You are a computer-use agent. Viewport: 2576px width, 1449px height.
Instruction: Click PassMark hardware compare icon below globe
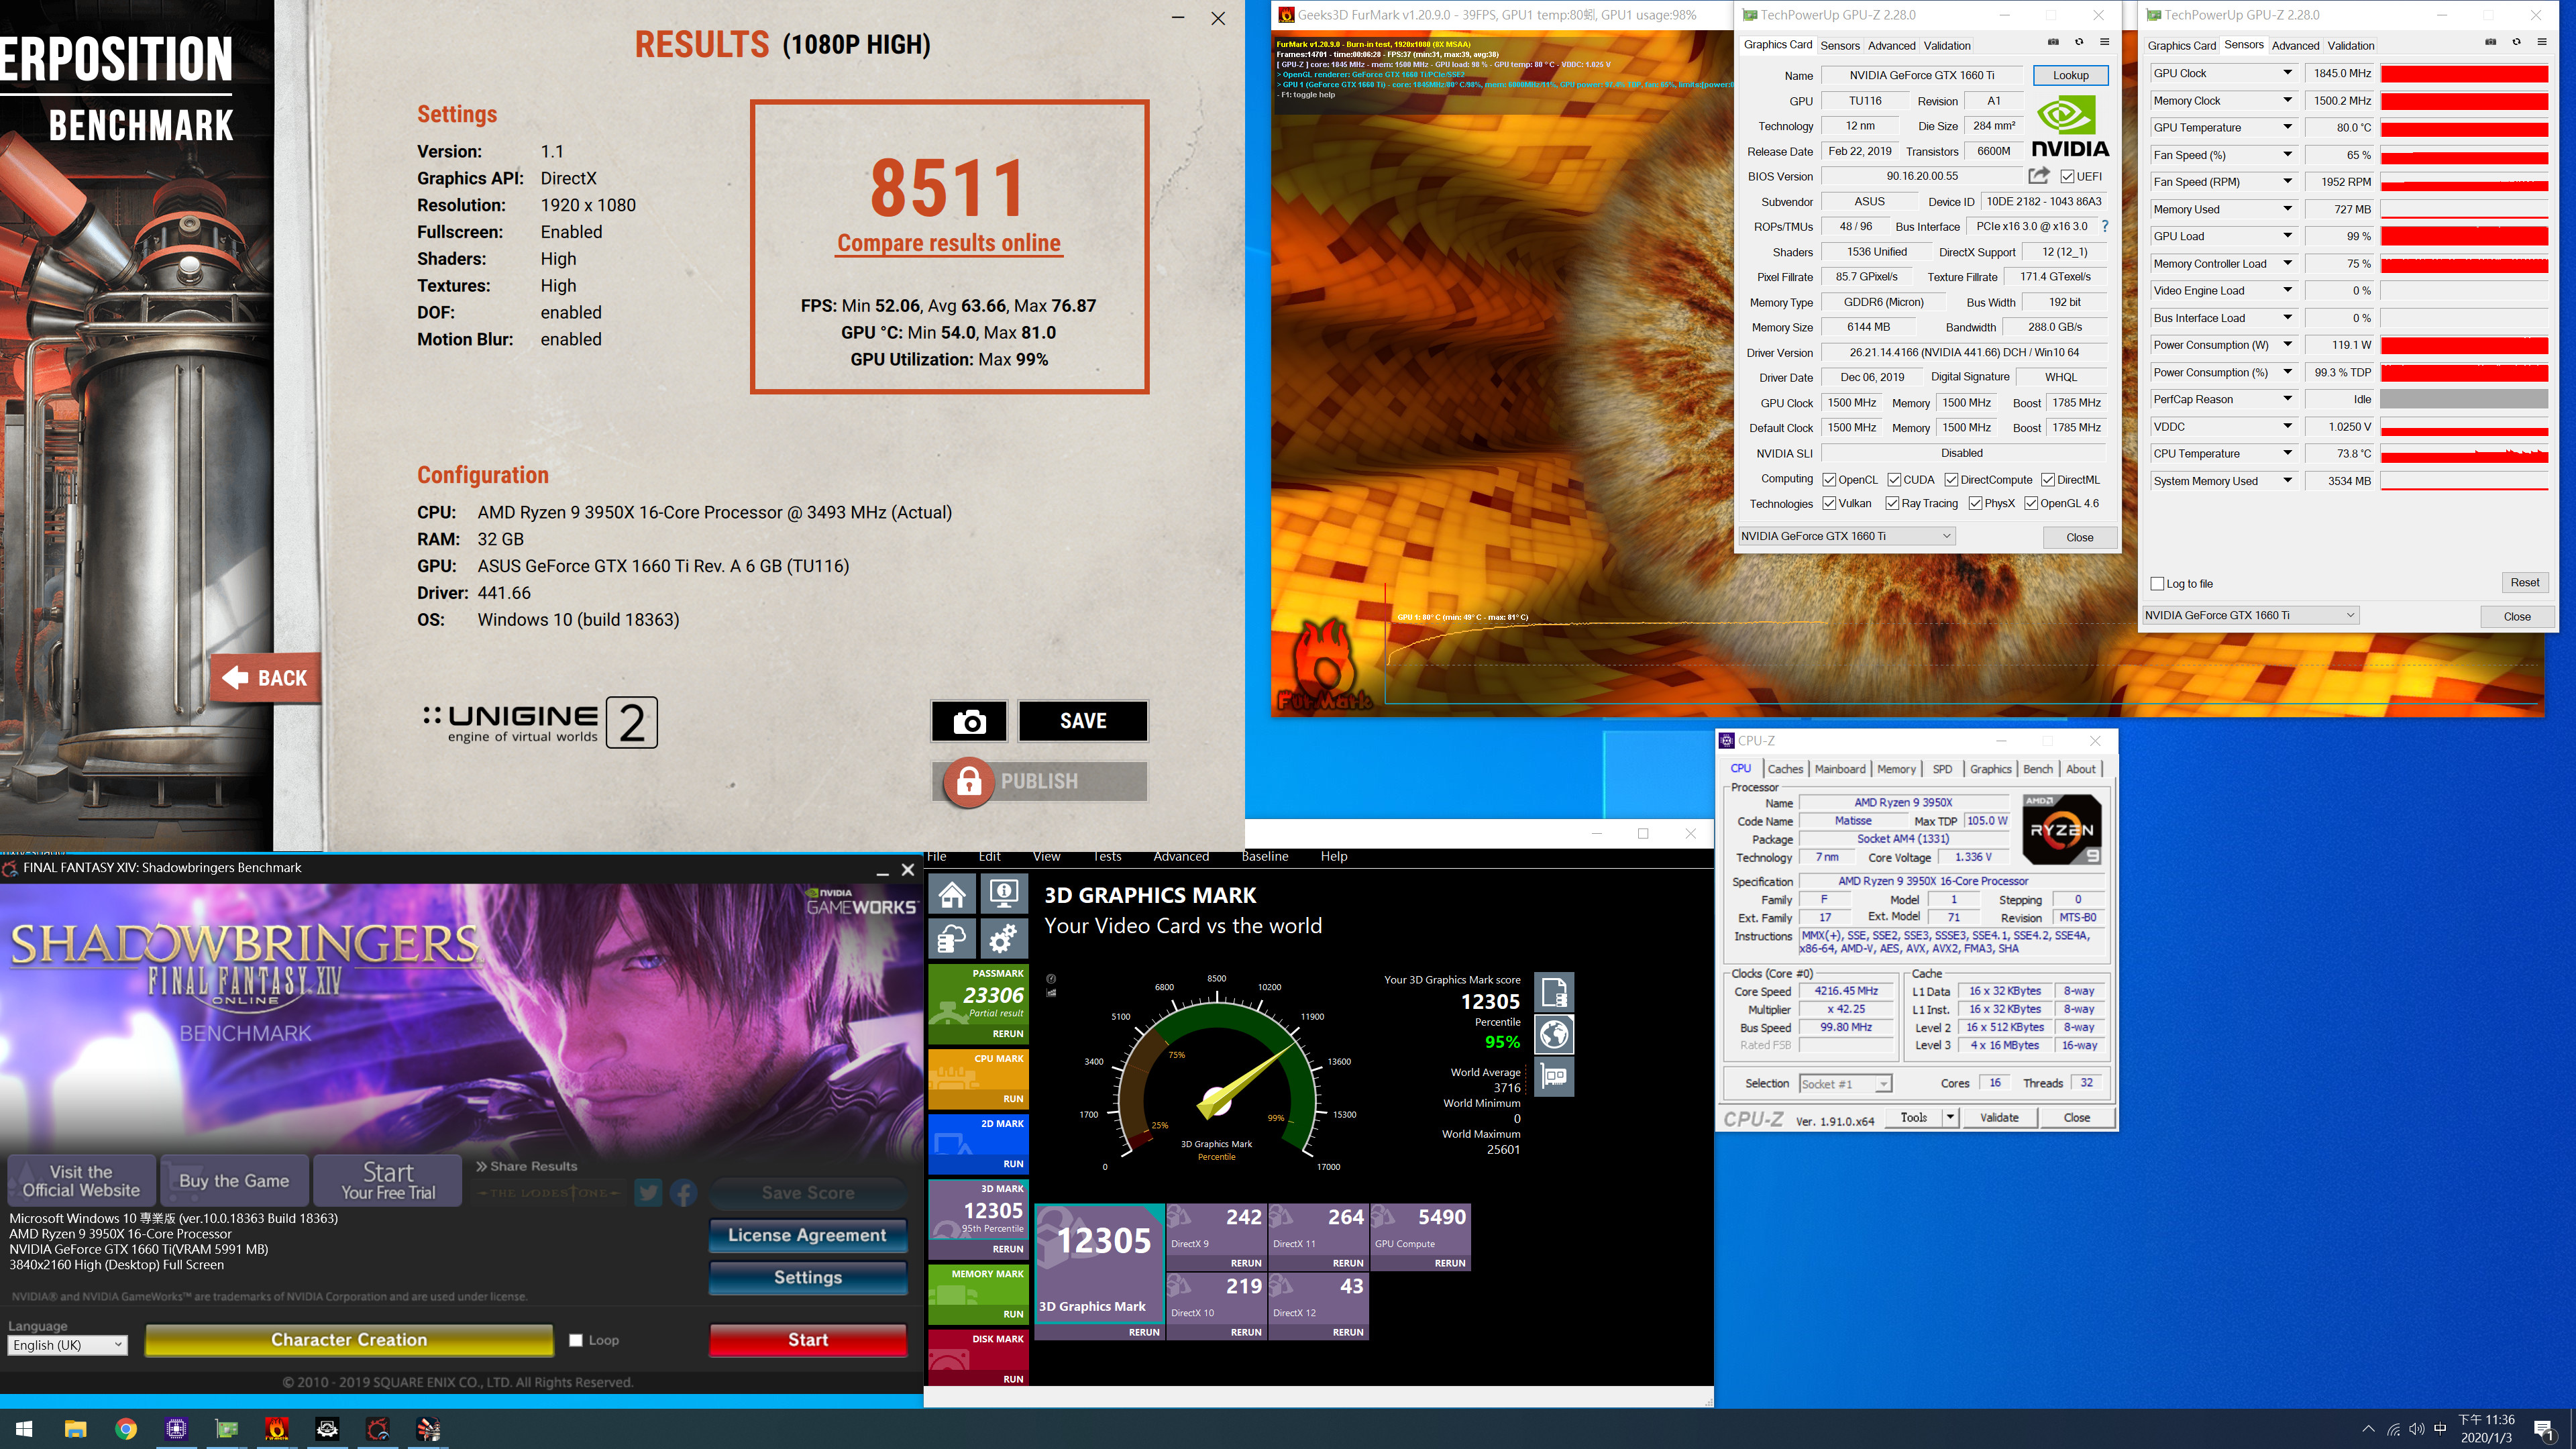(1554, 1077)
